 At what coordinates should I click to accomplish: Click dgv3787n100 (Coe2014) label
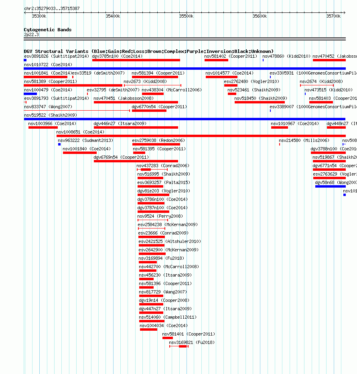pos(162,208)
